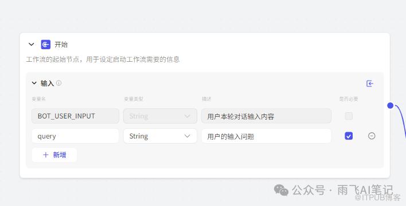The width and height of the screenshot is (406, 206).
Task: Click the remove icon on query row
Action: pos(372,136)
